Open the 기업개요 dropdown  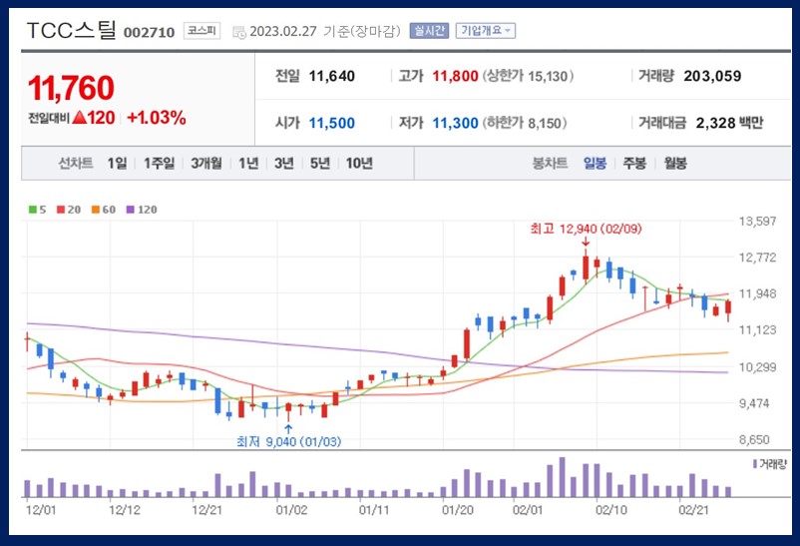(x=485, y=31)
